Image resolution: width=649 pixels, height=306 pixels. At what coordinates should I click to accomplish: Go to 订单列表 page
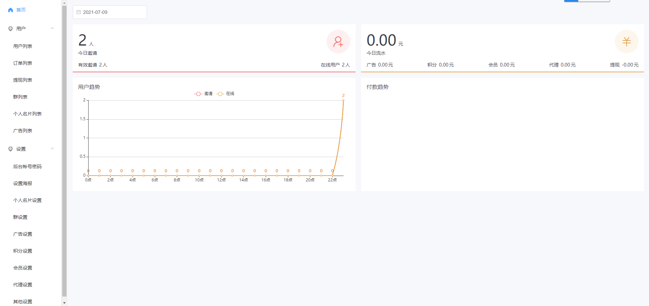(23, 63)
